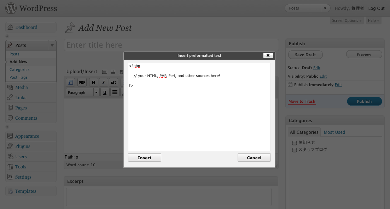
Task: Edit the post Status
Action: click(x=316, y=68)
